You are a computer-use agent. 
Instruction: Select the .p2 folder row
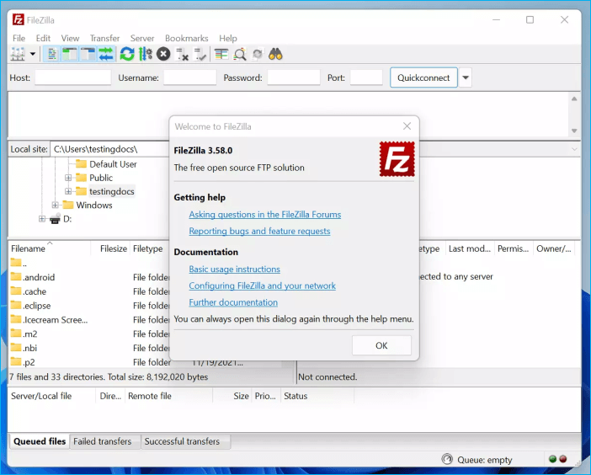pos(89,362)
